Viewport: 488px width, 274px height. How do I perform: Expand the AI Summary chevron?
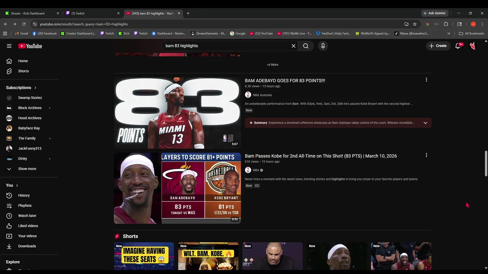425,123
